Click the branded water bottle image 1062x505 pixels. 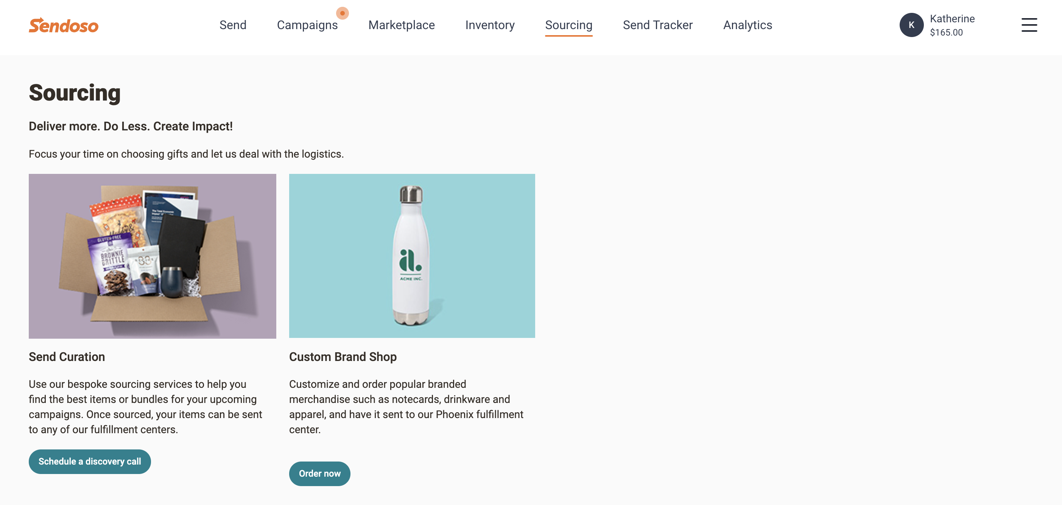(x=412, y=256)
